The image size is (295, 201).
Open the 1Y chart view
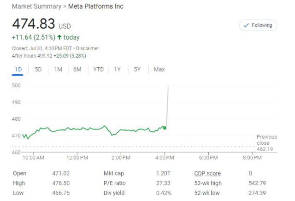(118, 70)
